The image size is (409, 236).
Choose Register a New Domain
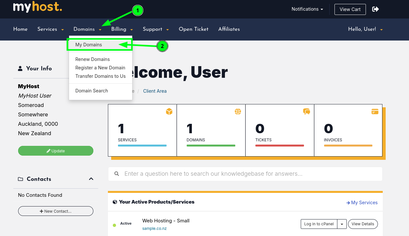100,68
